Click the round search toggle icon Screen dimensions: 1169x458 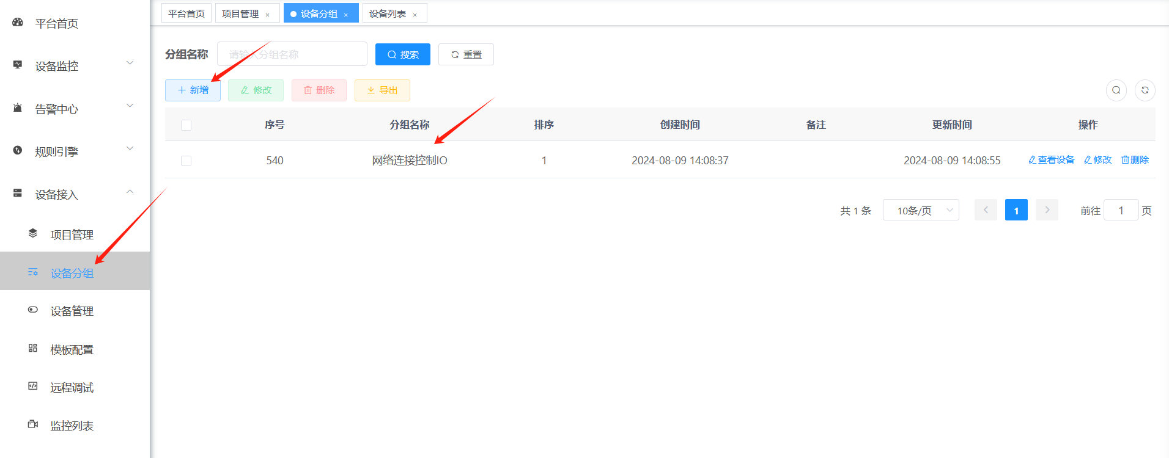pos(1116,90)
